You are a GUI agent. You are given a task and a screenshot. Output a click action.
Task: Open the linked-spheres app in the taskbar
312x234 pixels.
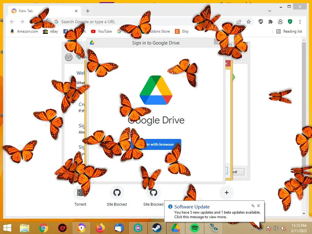[213, 228]
